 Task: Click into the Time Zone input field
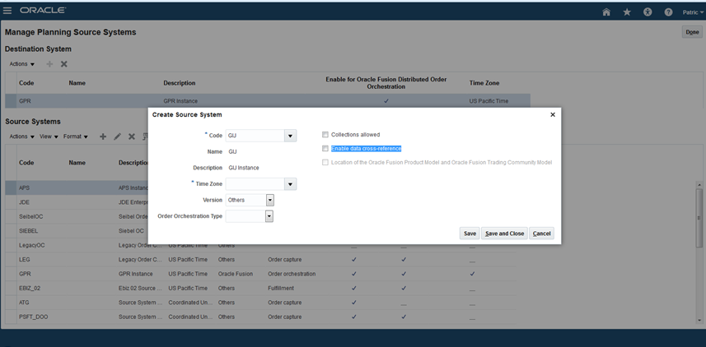(x=255, y=184)
